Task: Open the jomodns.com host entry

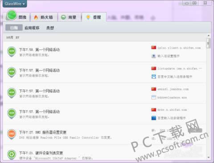Action: pyautogui.click(x=173, y=89)
